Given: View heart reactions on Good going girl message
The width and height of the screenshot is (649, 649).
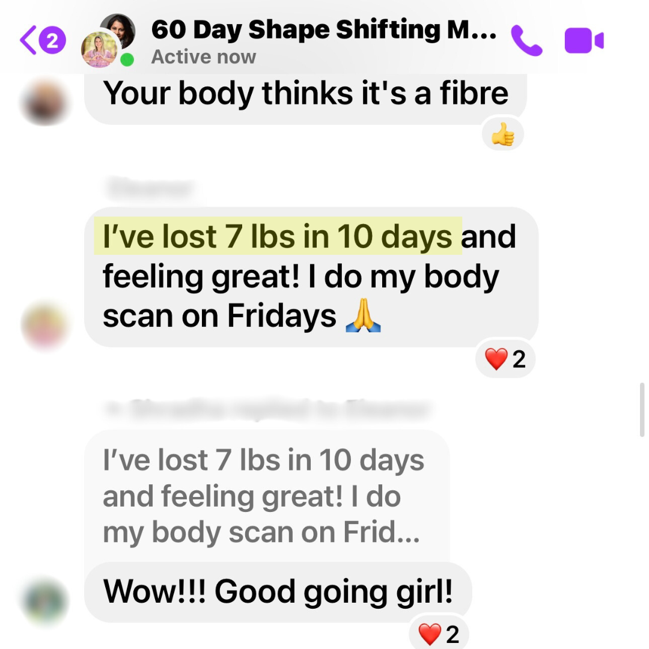Looking at the screenshot, I should point(439,633).
